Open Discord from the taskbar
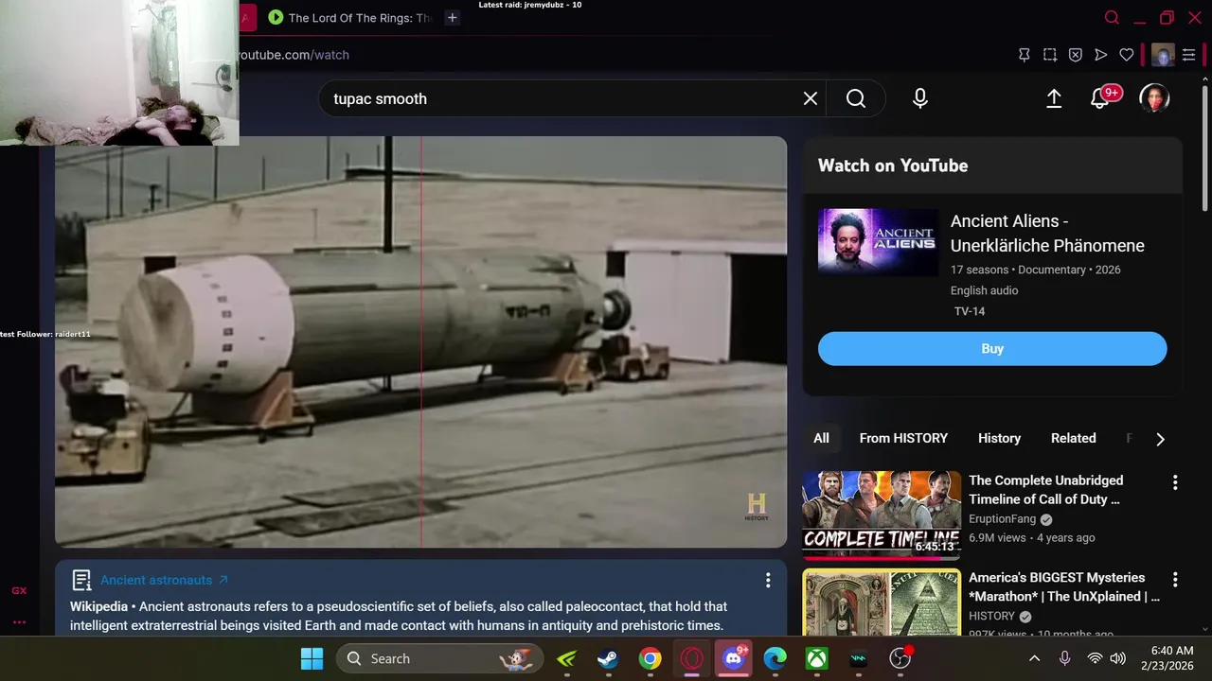 coord(734,658)
